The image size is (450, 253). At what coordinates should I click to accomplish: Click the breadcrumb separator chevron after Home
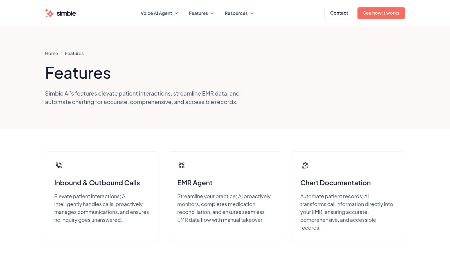tap(62, 53)
